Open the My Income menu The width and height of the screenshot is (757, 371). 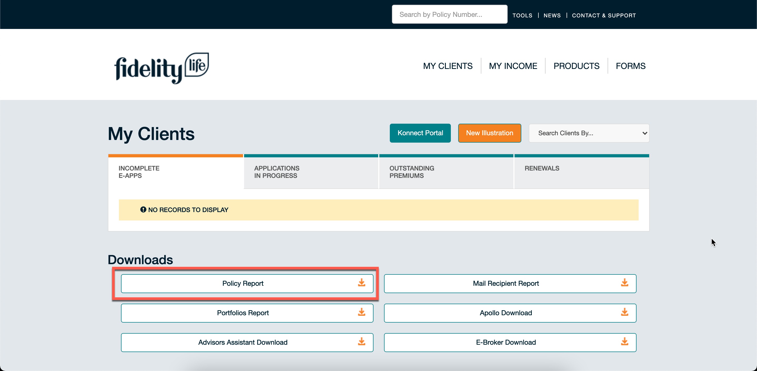(x=513, y=66)
